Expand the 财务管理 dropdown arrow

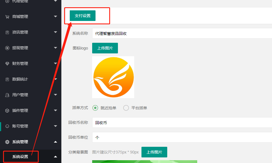pyautogui.click(x=55, y=63)
